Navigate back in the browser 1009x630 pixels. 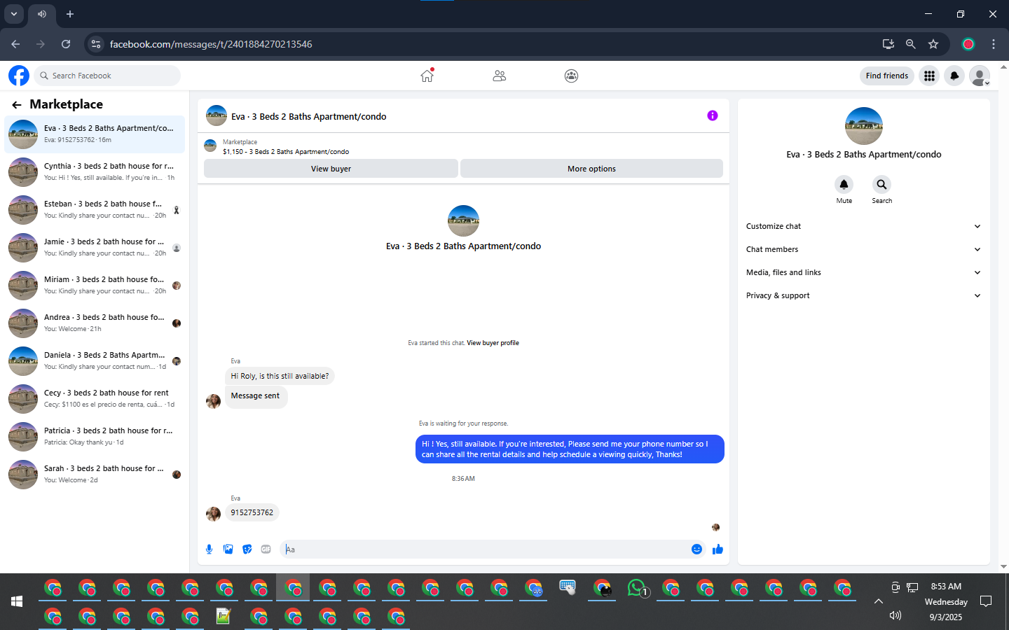pos(15,44)
